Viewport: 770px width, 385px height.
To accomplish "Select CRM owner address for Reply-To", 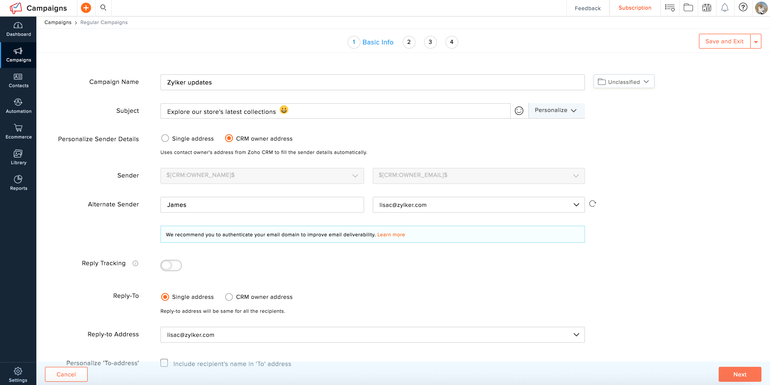I will point(229,297).
